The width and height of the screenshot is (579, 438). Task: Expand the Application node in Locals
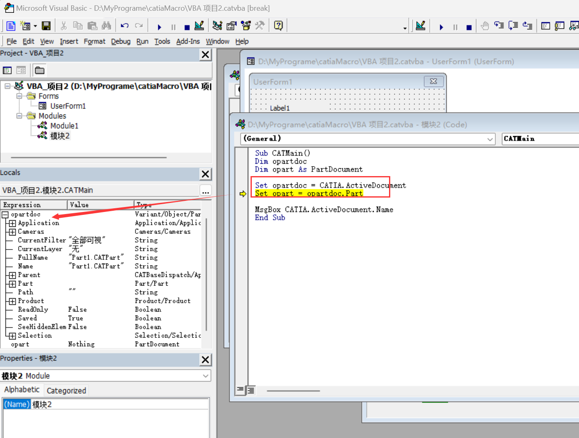[x=12, y=223]
